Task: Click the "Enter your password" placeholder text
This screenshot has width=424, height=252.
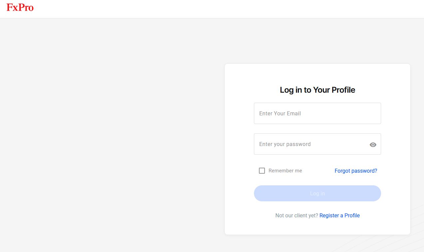Action: click(285, 144)
